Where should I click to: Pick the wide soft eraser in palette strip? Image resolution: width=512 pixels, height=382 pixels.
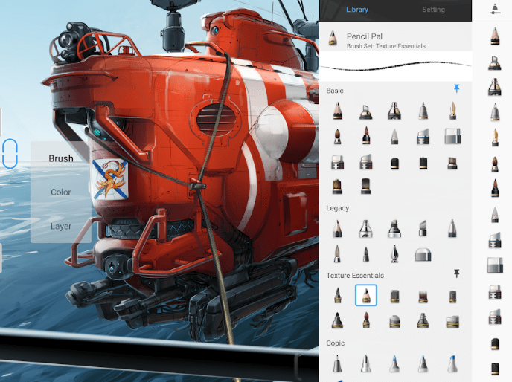[495, 265]
